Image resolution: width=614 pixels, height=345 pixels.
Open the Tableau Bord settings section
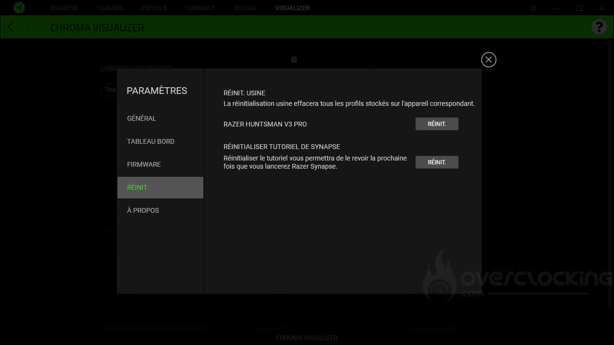160,141
